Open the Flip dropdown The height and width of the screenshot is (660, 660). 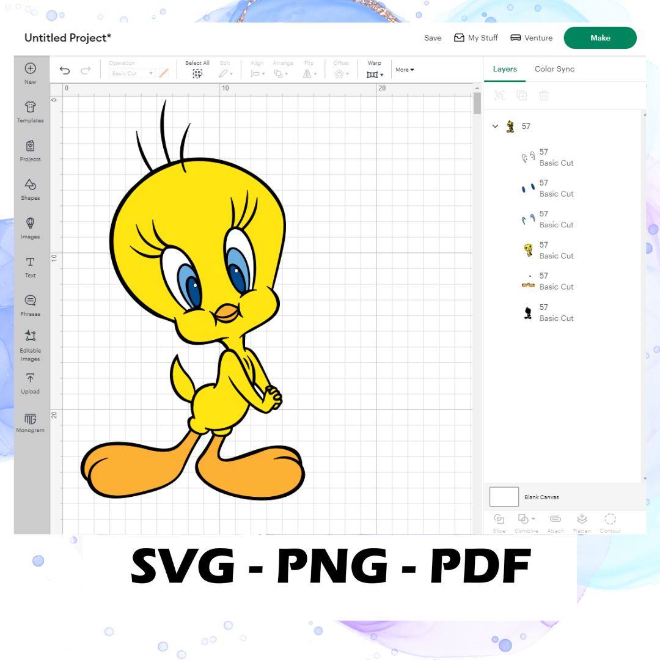(309, 74)
